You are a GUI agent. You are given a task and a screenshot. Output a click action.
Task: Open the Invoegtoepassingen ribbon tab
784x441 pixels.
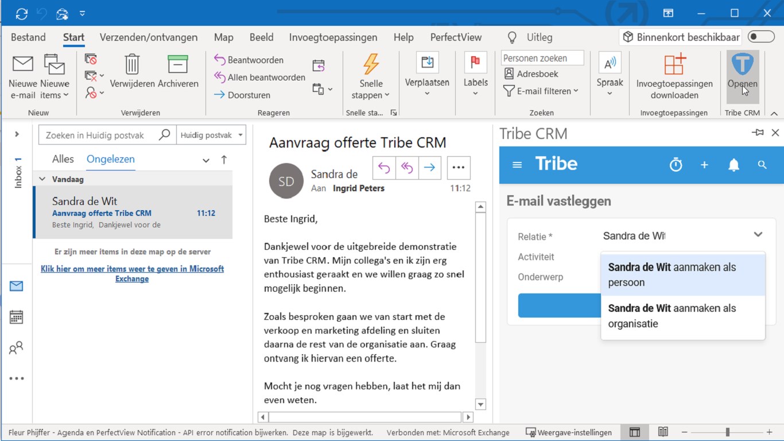[x=333, y=37]
